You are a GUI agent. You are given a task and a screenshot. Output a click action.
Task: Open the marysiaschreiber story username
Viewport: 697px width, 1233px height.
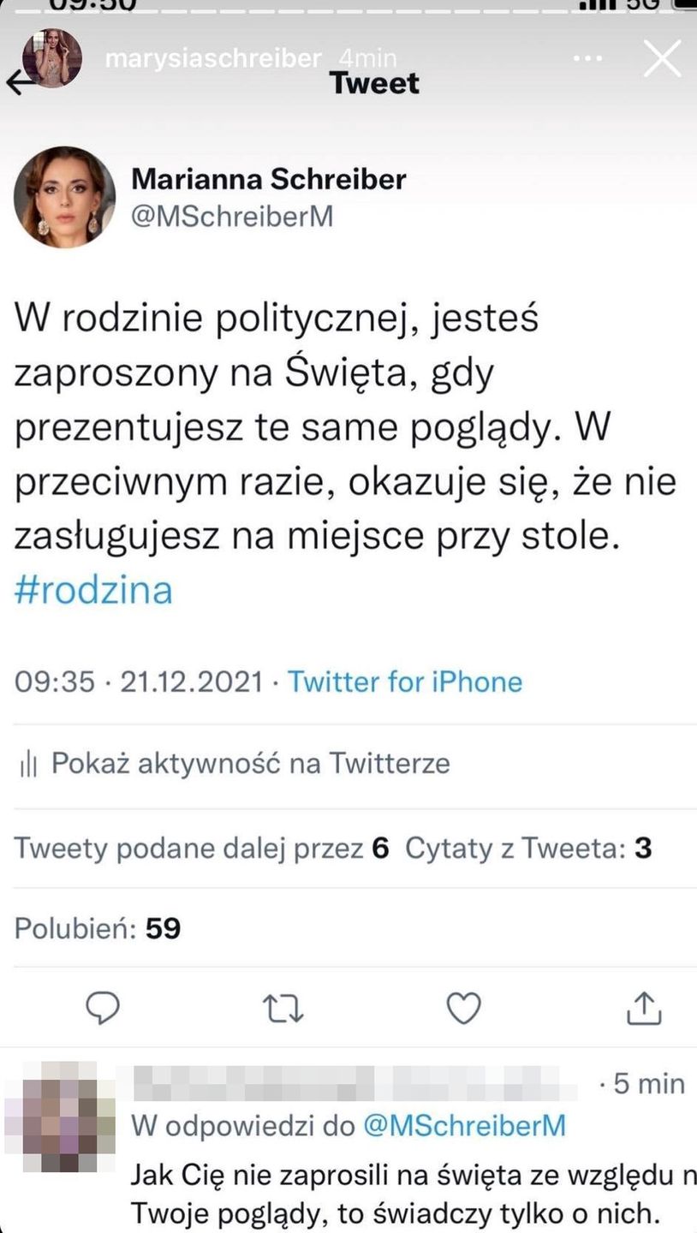pos(212,59)
